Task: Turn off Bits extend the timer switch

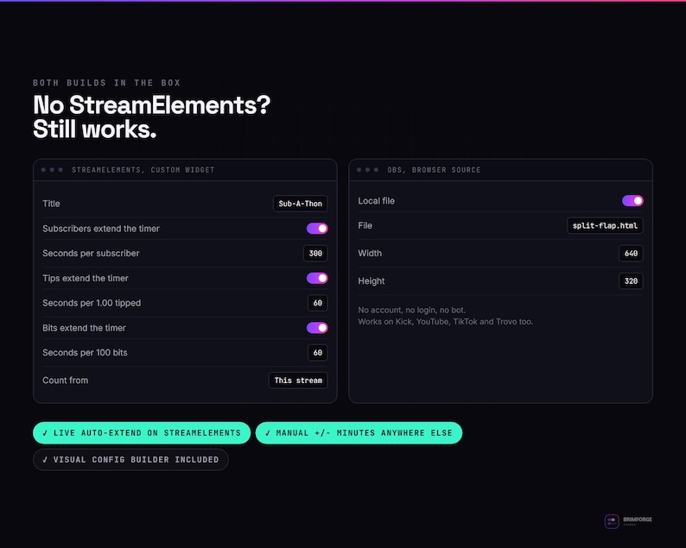Action: point(317,328)
